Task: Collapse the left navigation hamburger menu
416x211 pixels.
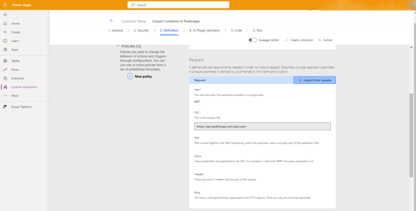Action: click(x=5, y=14)
